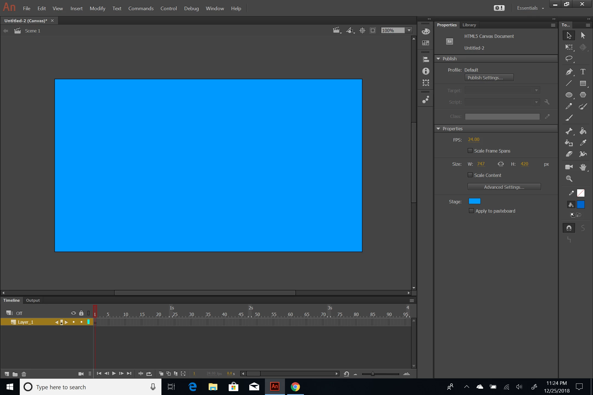Select the Text tool
The height and width of the screenshot is (395, 593).
pyautogui.click(x=583, y=72)
